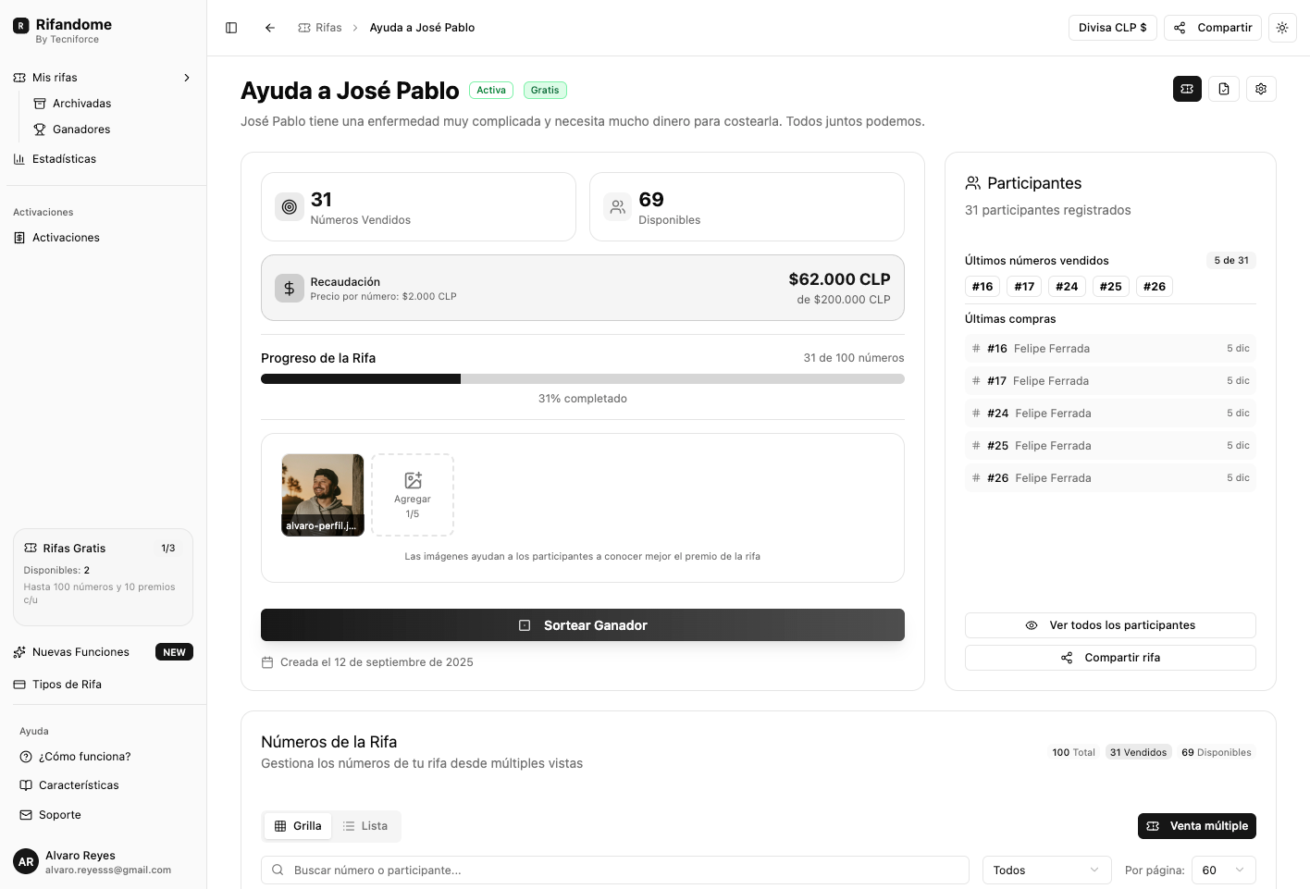Click the search number or participant field

[615, 870]
